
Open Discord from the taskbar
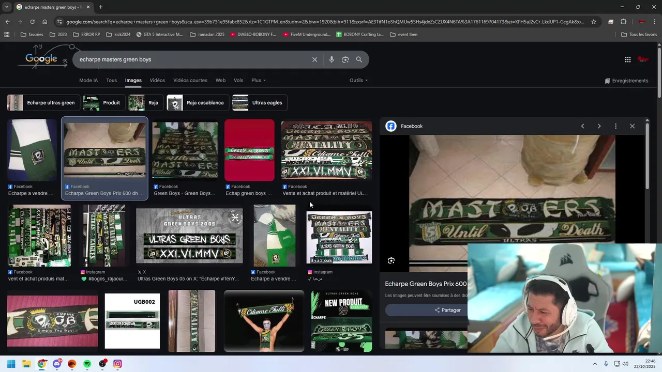57,364
